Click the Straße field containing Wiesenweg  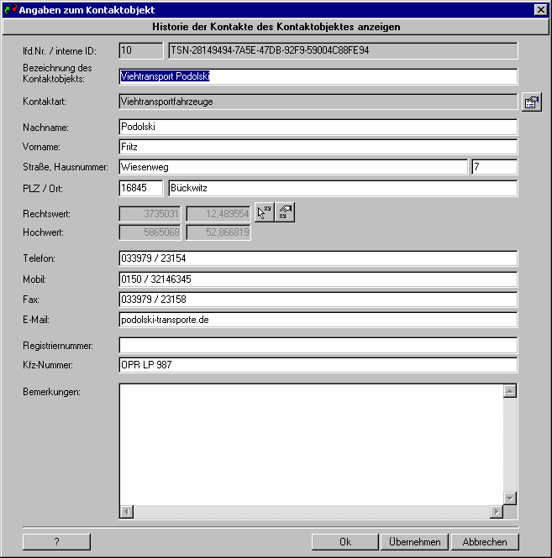pyautogui.click(x=293, y=167)
